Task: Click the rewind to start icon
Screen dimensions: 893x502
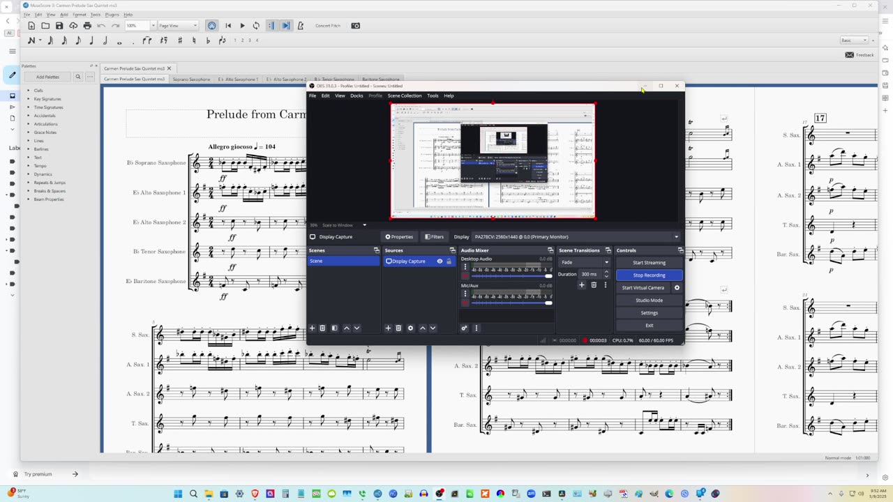Action: 227,26
